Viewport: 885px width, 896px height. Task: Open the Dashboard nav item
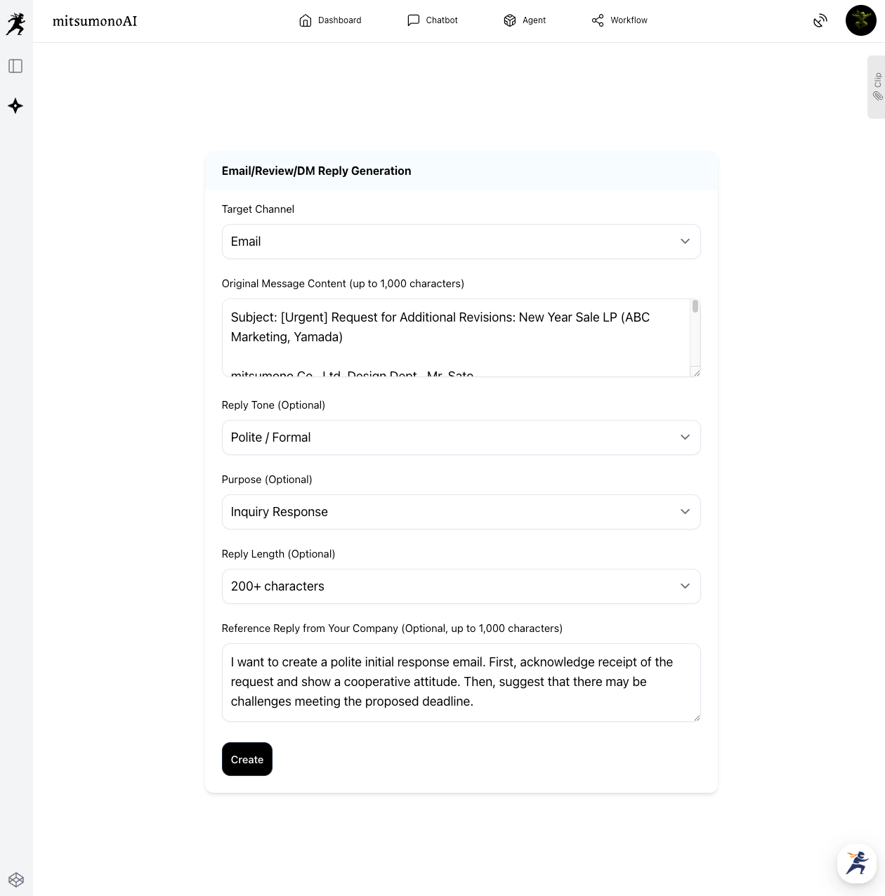click(x=330, y=20)
